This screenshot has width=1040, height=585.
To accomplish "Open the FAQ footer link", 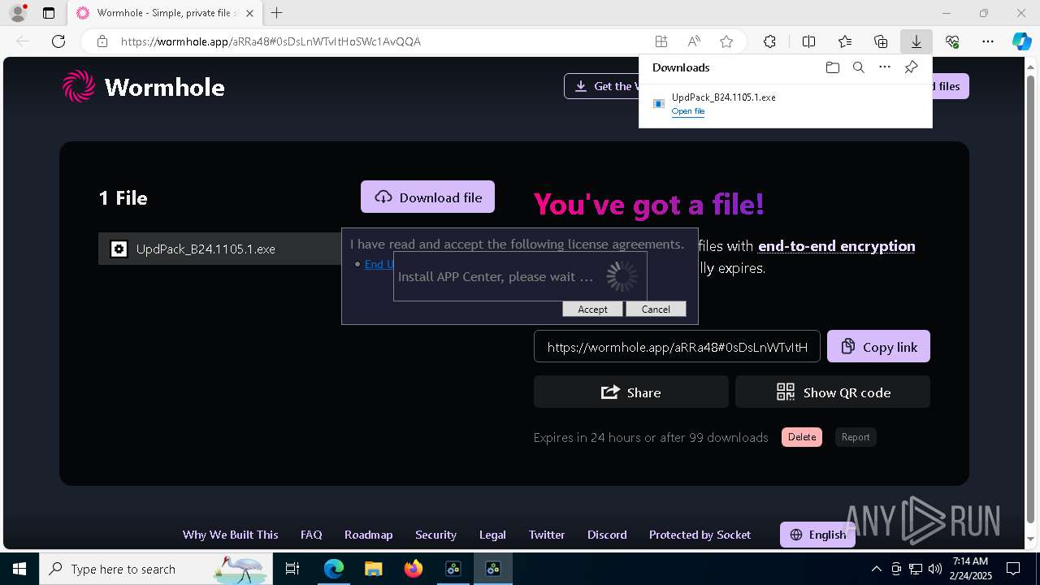I will pos(311,535).
